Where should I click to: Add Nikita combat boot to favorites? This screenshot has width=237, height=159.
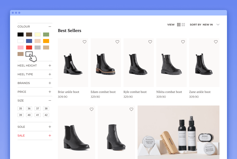[183, 42]
